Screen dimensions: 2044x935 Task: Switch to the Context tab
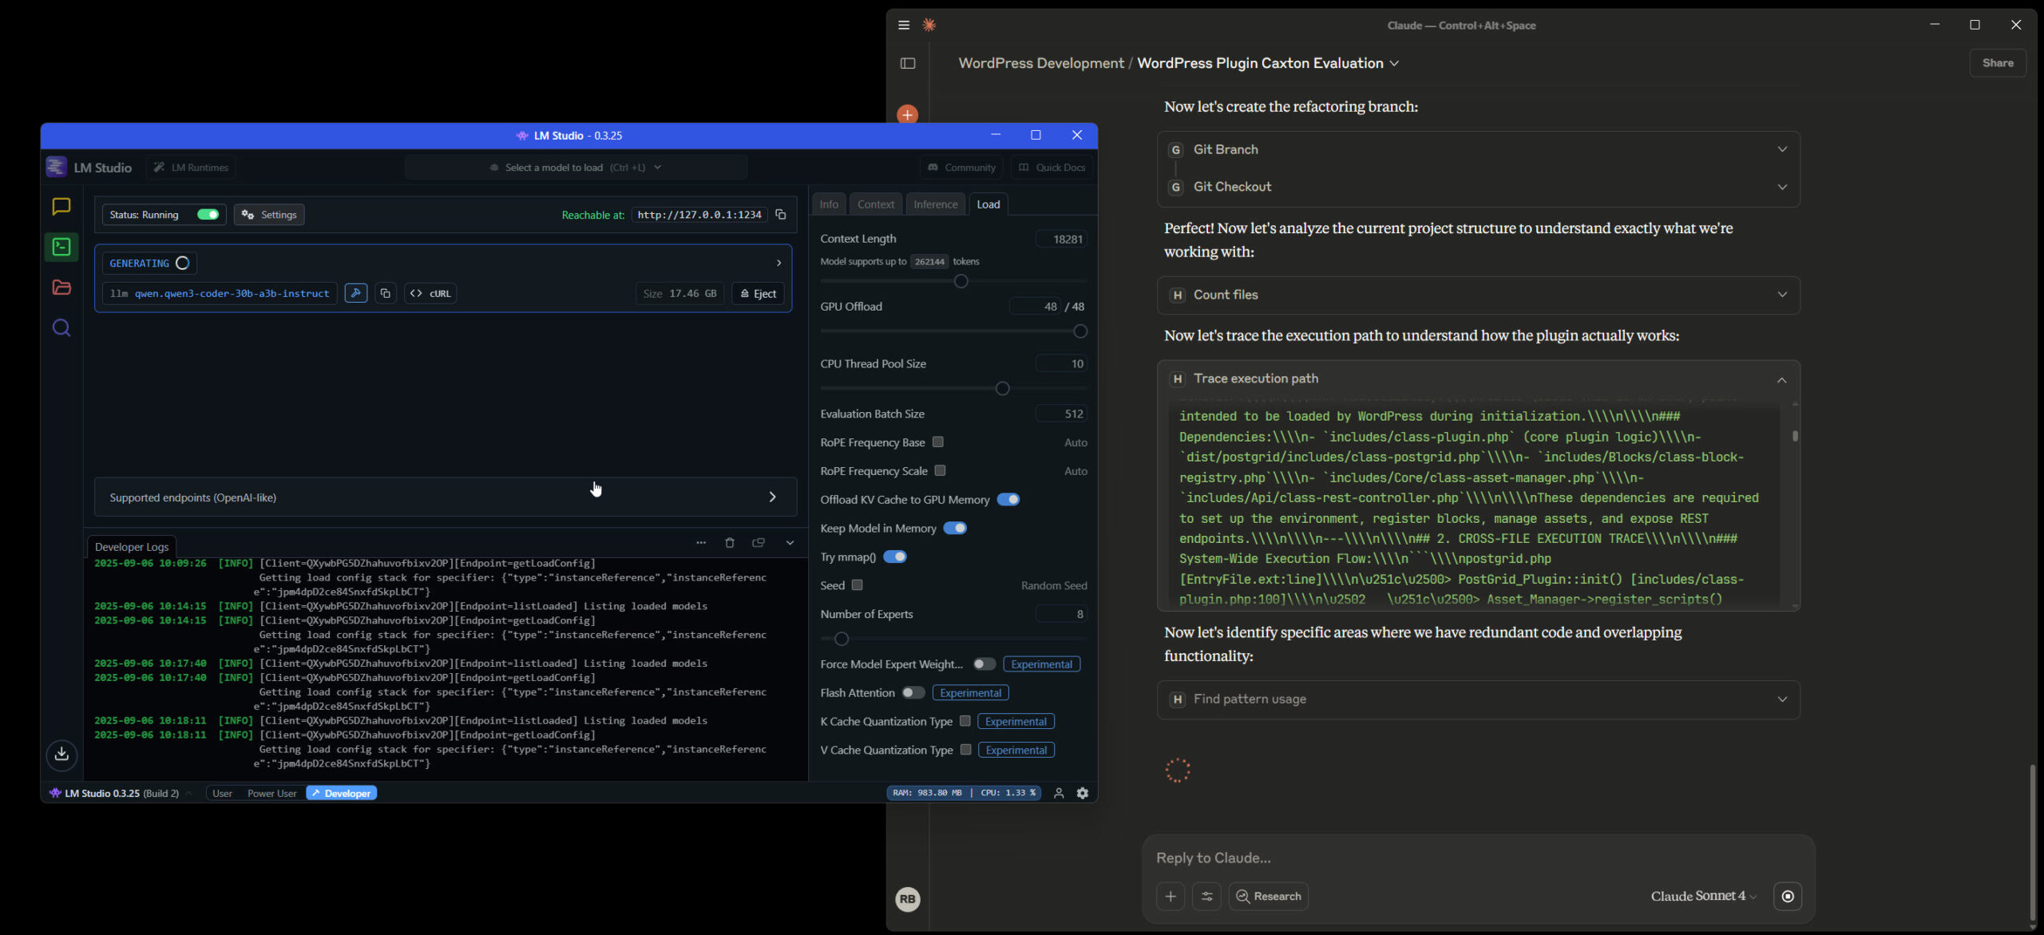coord(875,204)
